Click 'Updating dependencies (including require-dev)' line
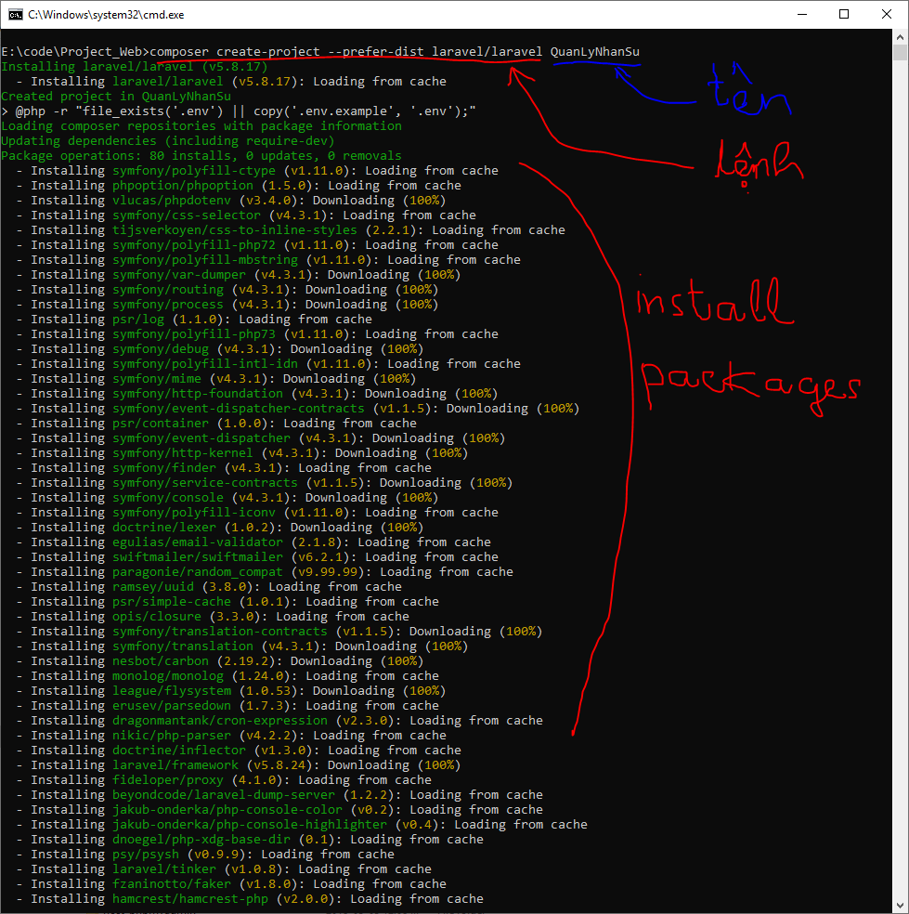The image size is (909, 914). coord(168,141)
